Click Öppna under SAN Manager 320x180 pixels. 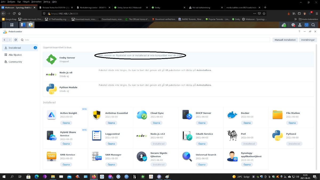(x=111, y=165)
